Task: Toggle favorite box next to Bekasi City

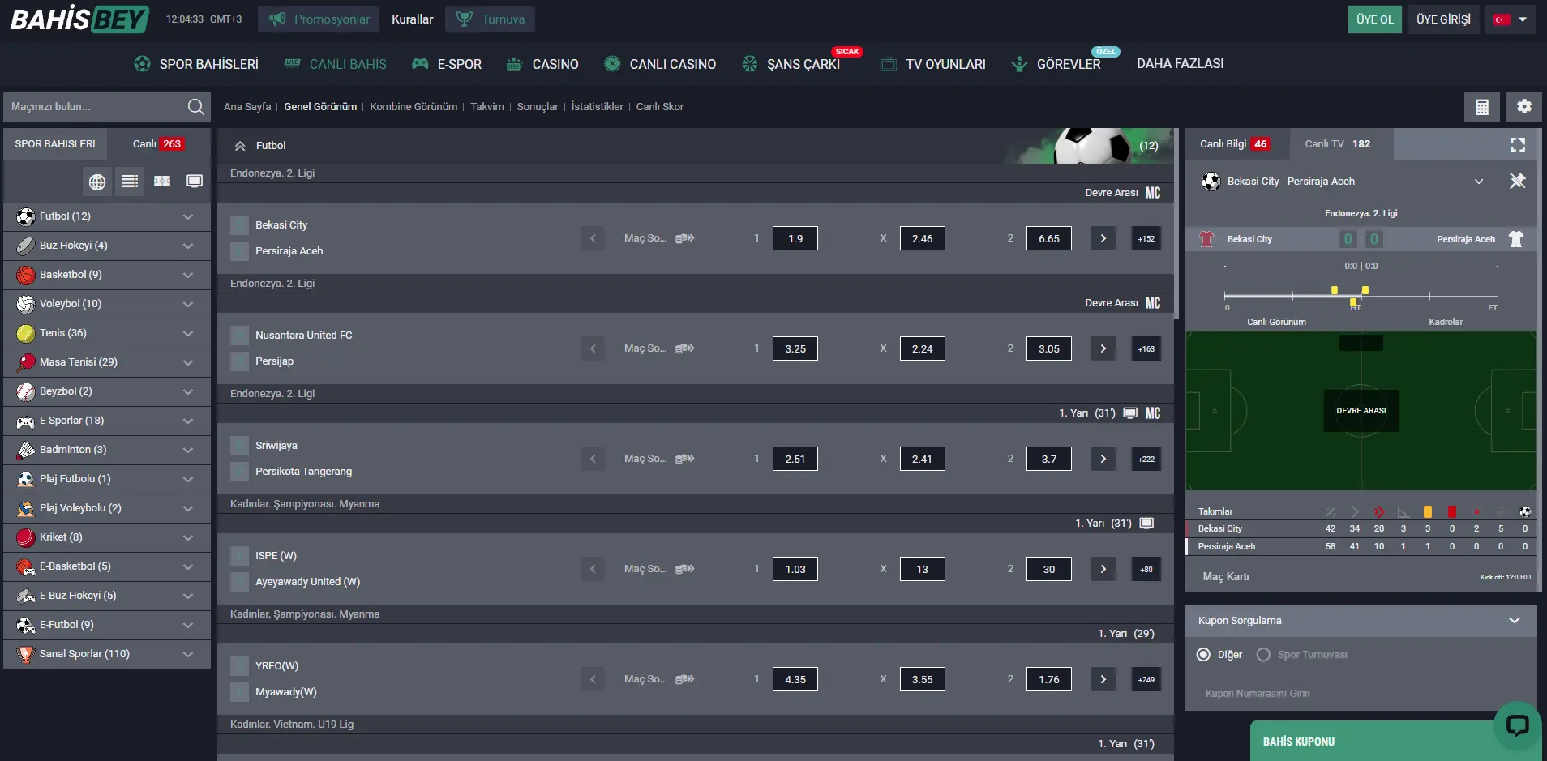Action: click(x=239, y=225)
